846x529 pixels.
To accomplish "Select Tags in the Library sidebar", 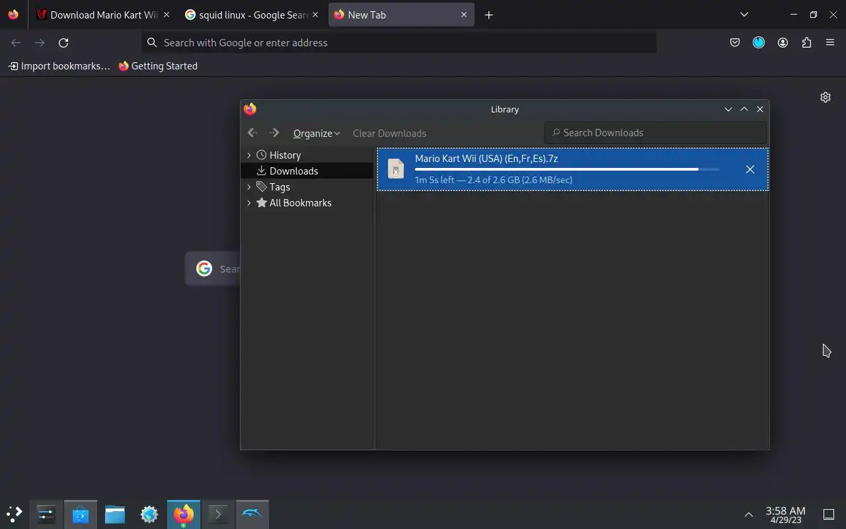I will (280, 187).
